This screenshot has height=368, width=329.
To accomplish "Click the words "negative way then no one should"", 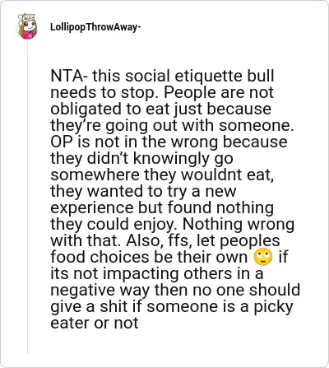I will coord(175,290).
